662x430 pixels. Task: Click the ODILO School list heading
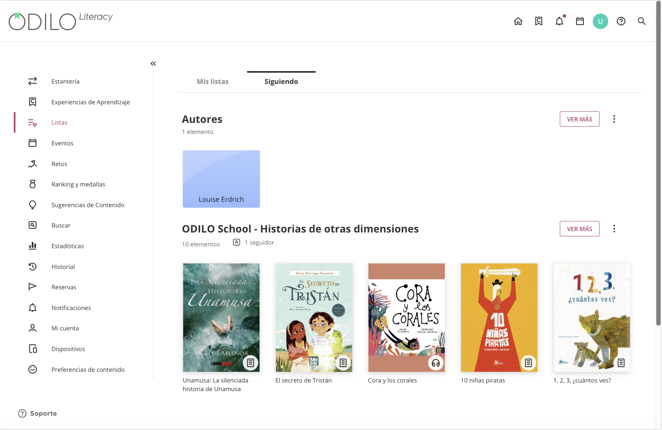pos(300,229)
